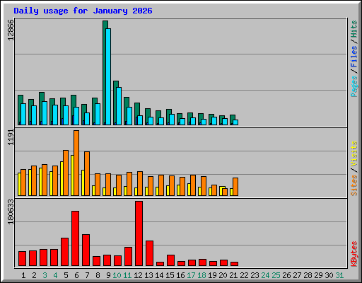Image resolution: width=362 pixels, height=283 pixels.
Task: Click day 21 on the x-axis
Action: [x=233, y=275]
